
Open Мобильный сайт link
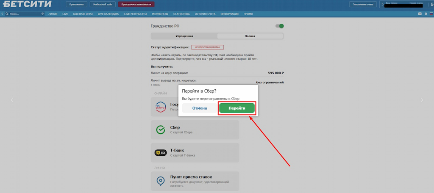[103, 4]
